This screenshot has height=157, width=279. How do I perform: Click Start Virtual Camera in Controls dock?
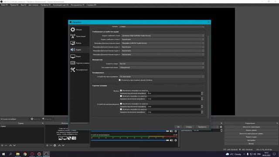coord(251,134)
